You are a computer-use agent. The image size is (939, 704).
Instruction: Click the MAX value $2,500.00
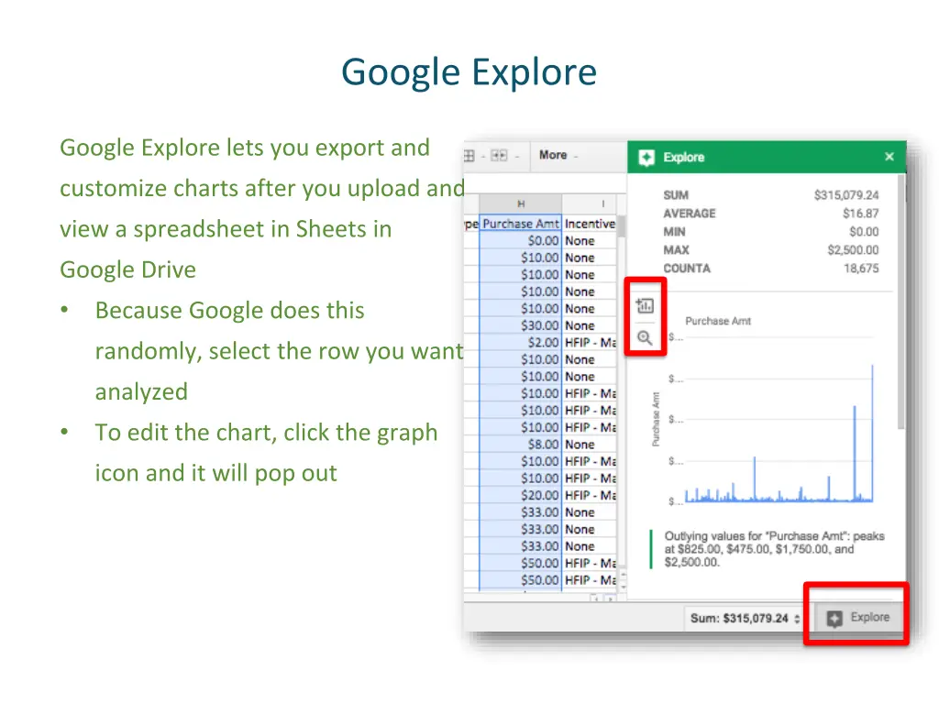pos(853,249)
